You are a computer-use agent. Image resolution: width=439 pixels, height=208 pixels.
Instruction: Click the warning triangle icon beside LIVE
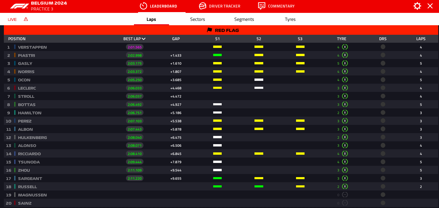click(26, 19)
